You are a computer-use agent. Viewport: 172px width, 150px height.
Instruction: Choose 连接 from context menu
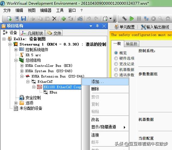pos(105,135)
